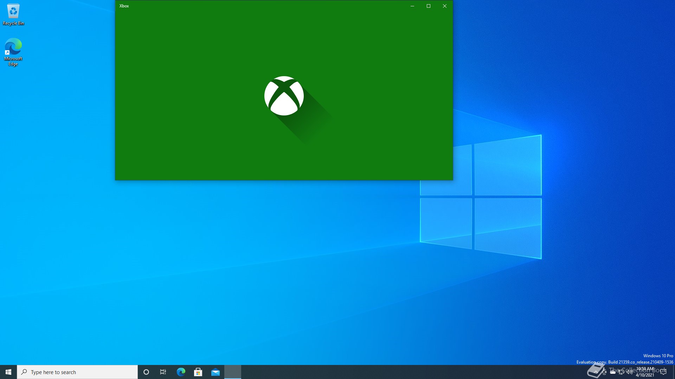675x379 pixels.
Task: Open Microsoft Store from the taskbar
Action: coord(198,372)
